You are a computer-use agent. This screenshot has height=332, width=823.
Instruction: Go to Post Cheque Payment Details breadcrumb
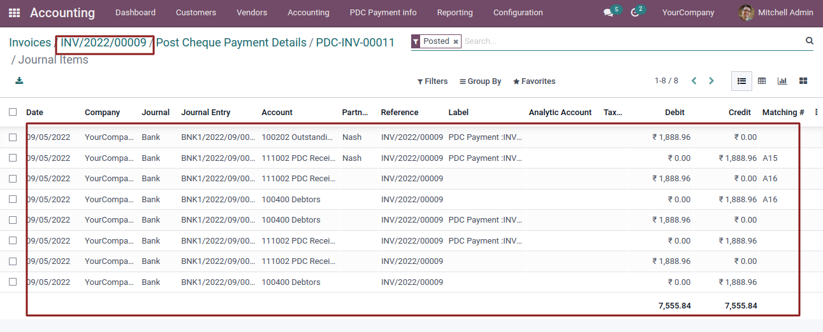231,43
